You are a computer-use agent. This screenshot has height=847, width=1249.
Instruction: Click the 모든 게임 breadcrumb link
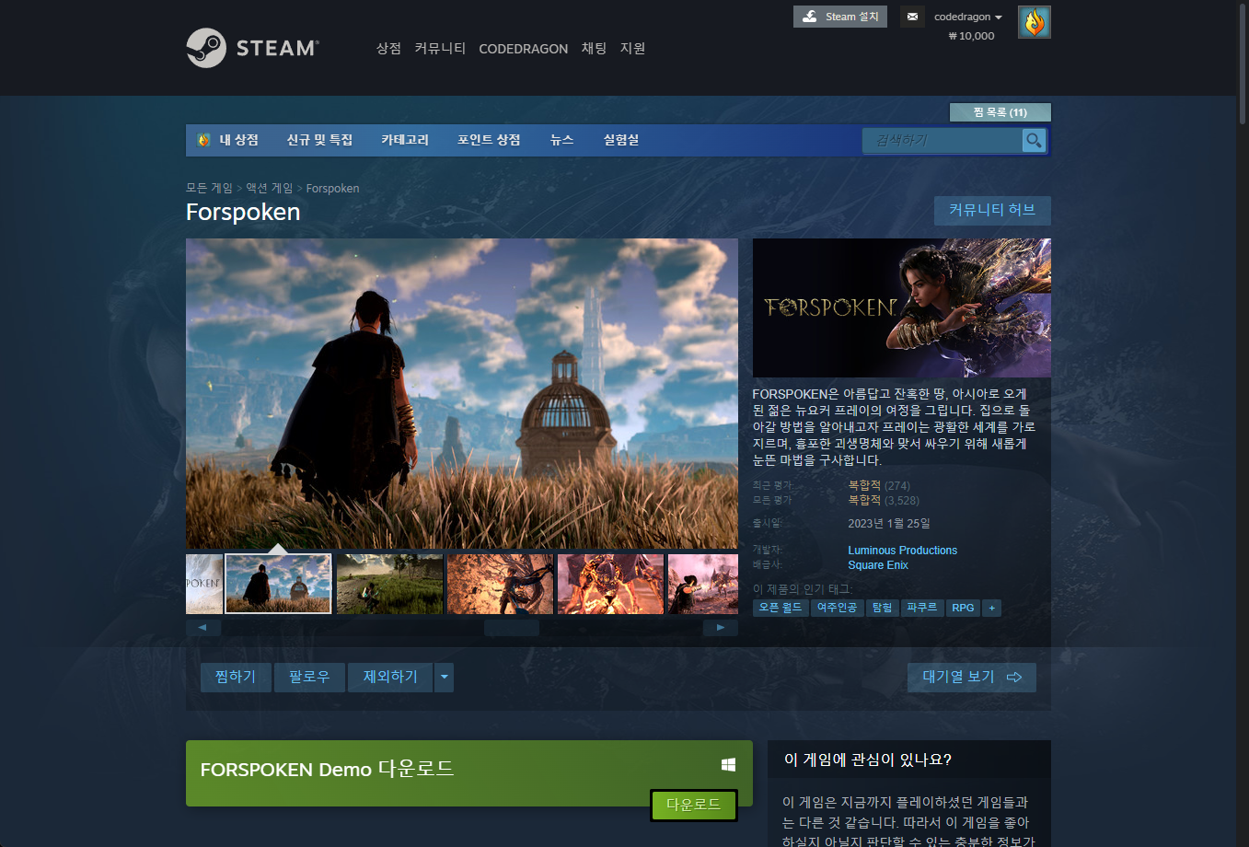(209, 188)
